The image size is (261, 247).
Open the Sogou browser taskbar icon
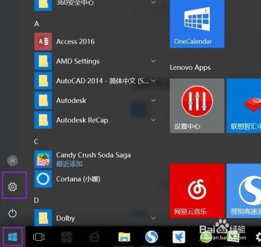(151, 237)
